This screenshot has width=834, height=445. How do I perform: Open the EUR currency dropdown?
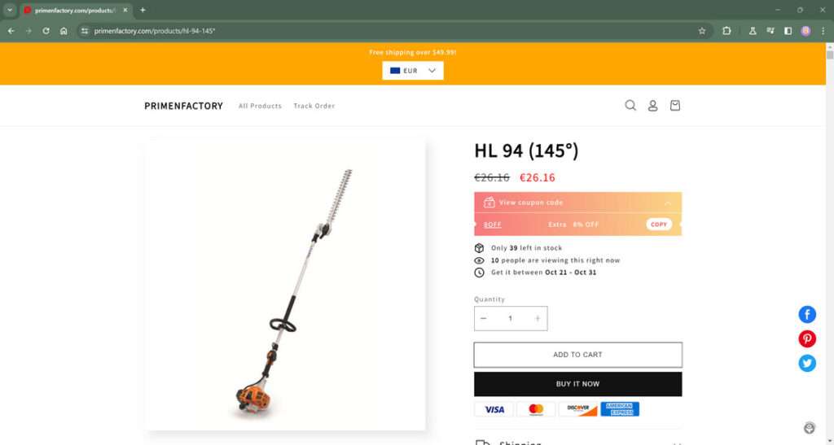tap(413, 71)
